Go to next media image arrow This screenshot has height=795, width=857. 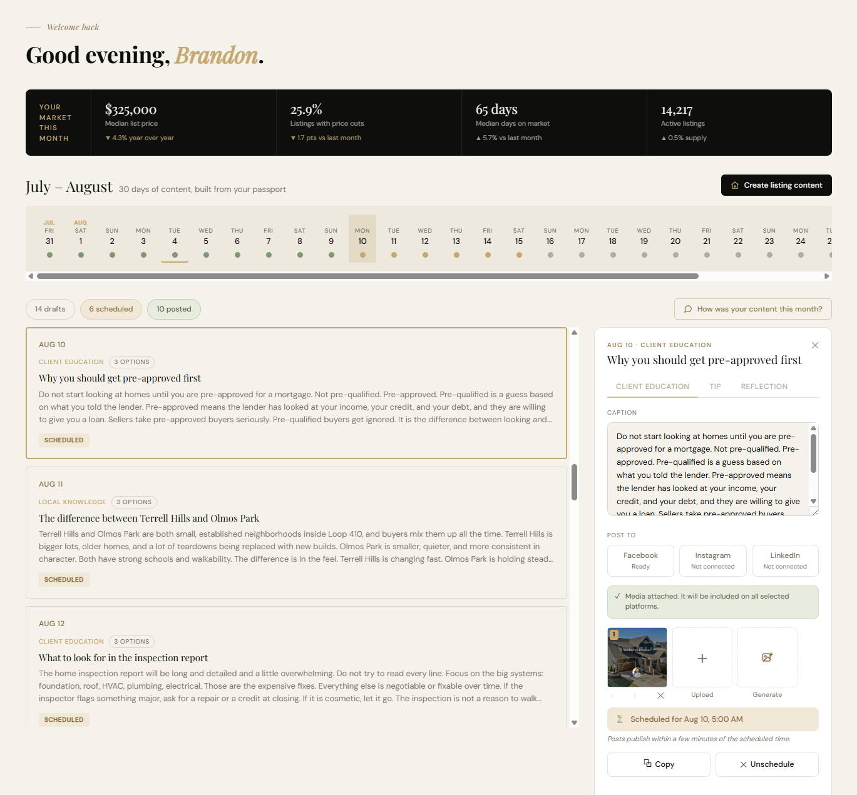tap(635, 696)
